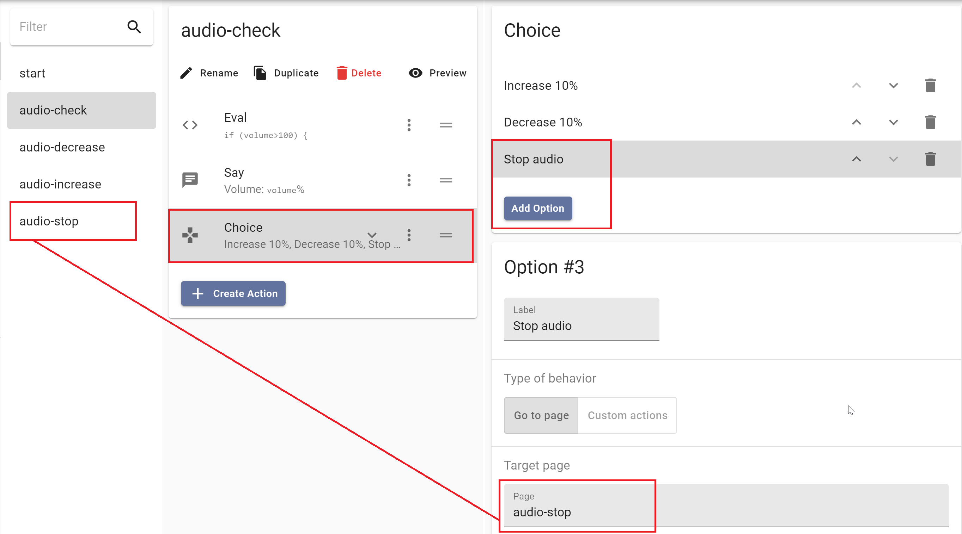Open the Eval action three-dot menu

pos(409,125)
